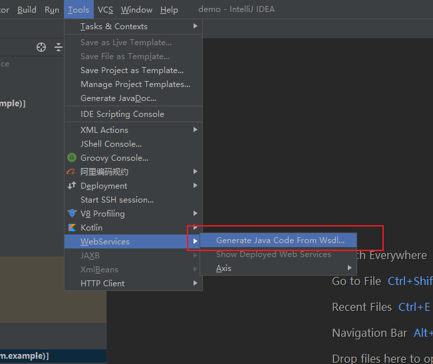Select 阿里编码规约 menu item
Image resolution: width=433 pixels, height=364 pixels.
(x=134, y=171)
